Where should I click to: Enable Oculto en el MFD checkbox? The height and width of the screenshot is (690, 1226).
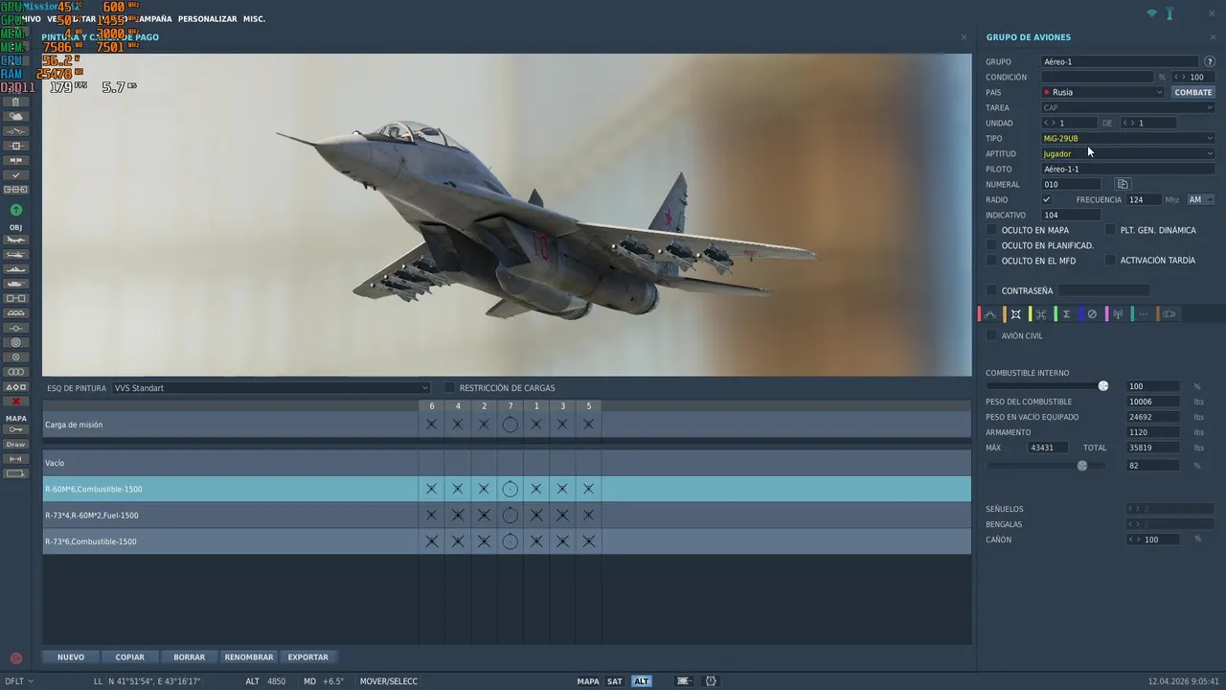click(991, 261)
